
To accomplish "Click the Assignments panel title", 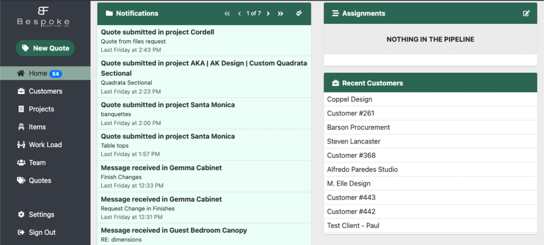I will click(x=363, y=13).
